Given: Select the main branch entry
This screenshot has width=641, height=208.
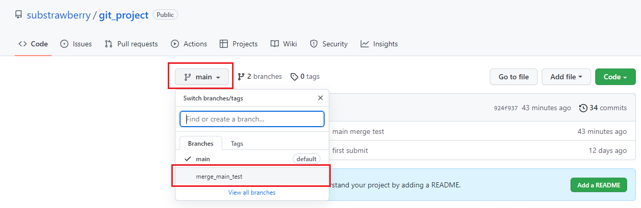Looking at the screenshot, I should pos(252,159).
